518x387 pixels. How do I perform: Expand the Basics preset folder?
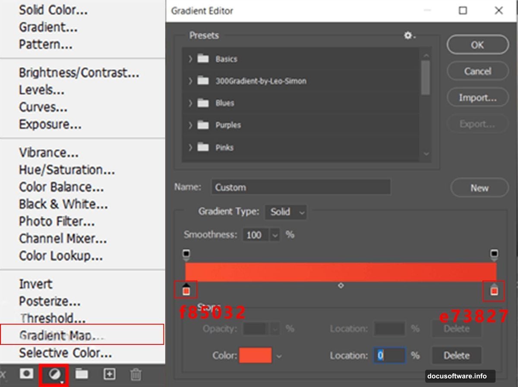pyautogui.click(x=190, y=59)
